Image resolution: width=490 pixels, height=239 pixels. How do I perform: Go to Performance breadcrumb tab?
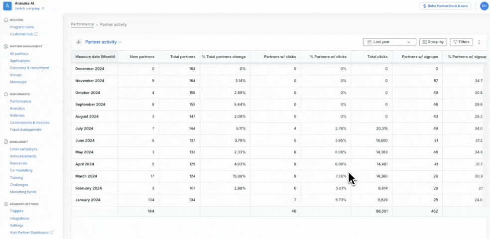tap(82, 24)
